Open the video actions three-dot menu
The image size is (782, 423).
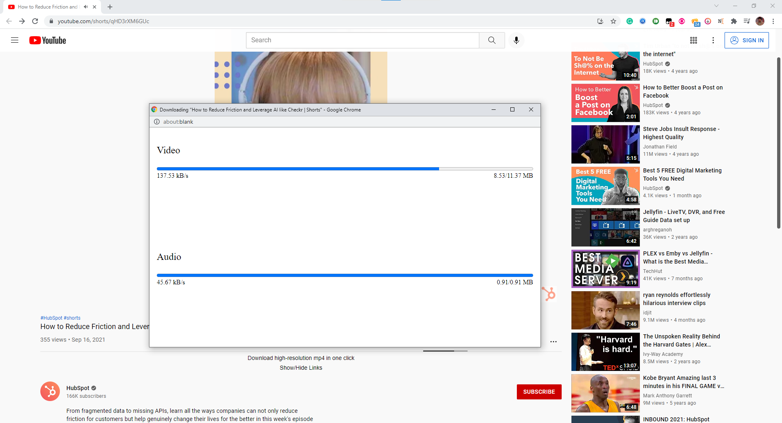click(x=554, y=342)
